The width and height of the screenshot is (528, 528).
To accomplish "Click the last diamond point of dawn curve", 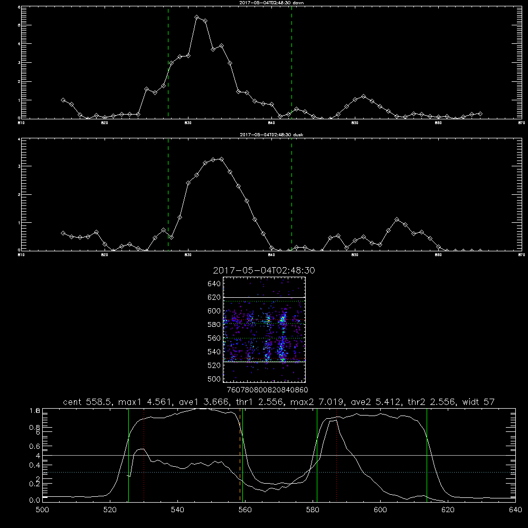I will point(480,114).
